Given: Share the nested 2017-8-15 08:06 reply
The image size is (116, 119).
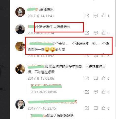Looking at the screenshot, I should [87, 92].
